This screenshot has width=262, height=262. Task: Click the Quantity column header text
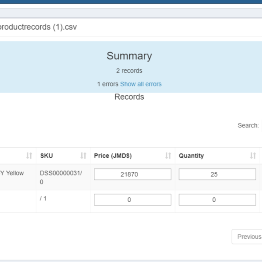[x=191, y=156]
